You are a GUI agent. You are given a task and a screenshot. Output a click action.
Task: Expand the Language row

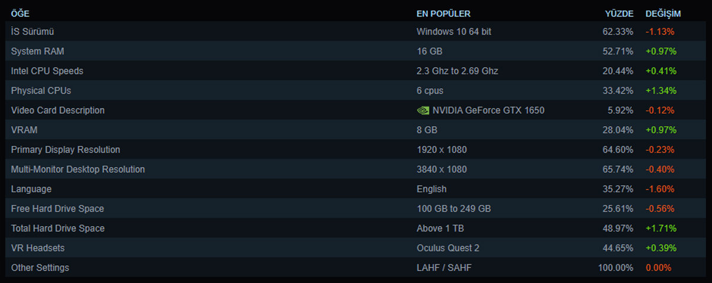point(356,189)
